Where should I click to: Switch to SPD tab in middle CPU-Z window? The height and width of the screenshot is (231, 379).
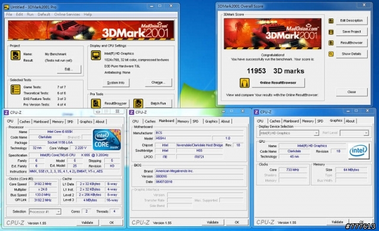195,121
